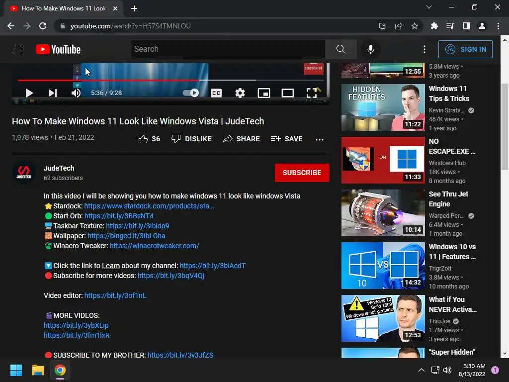Go to YouTube home via logo
Image resolution: width=509 pixels, height=382 pixels.
pos(58,49)
